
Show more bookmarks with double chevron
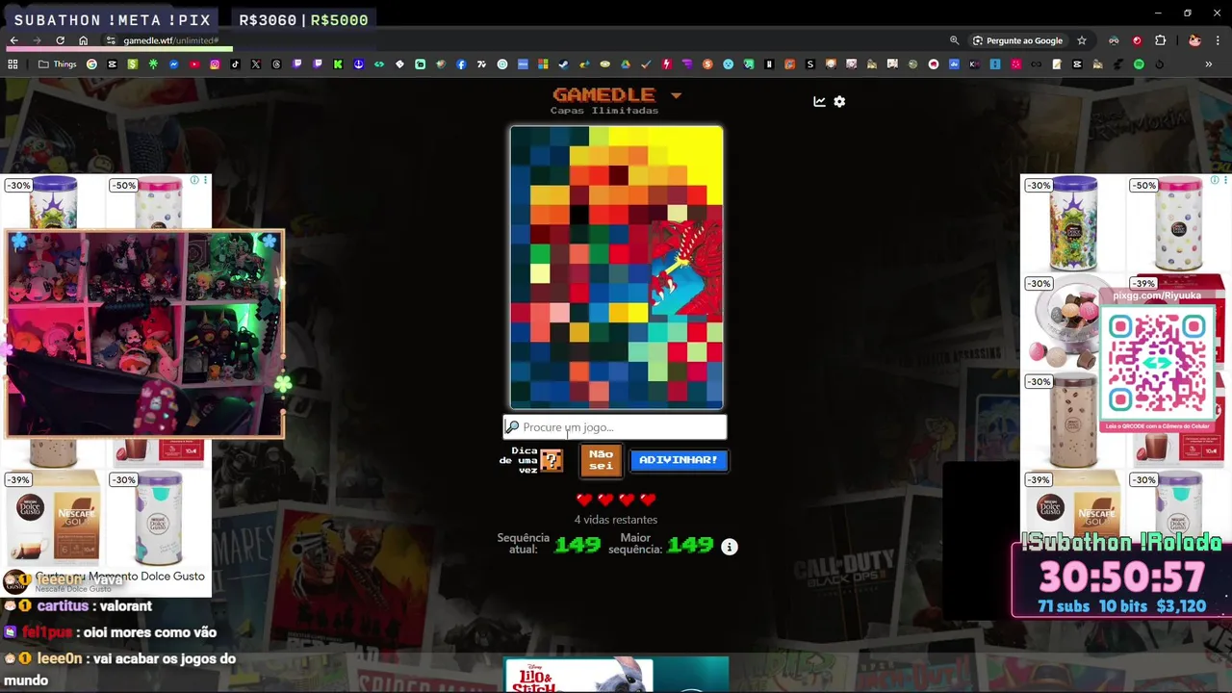(1209, 64)
